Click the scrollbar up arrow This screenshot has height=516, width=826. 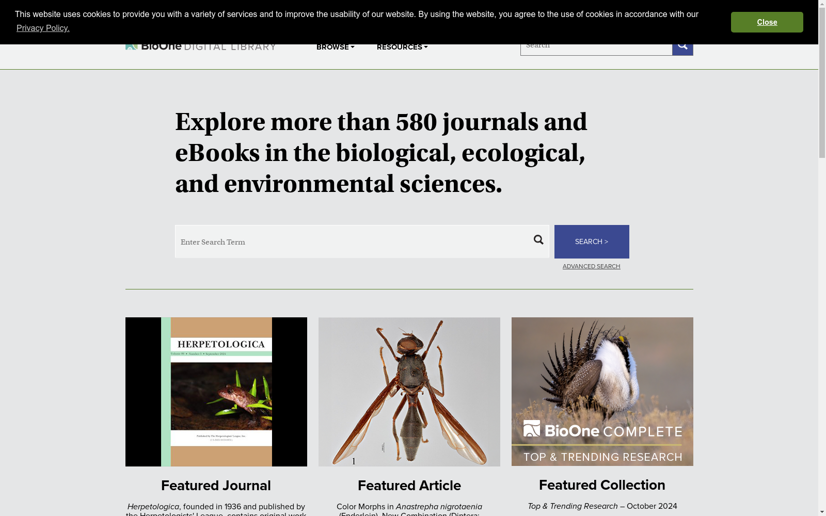822,4
